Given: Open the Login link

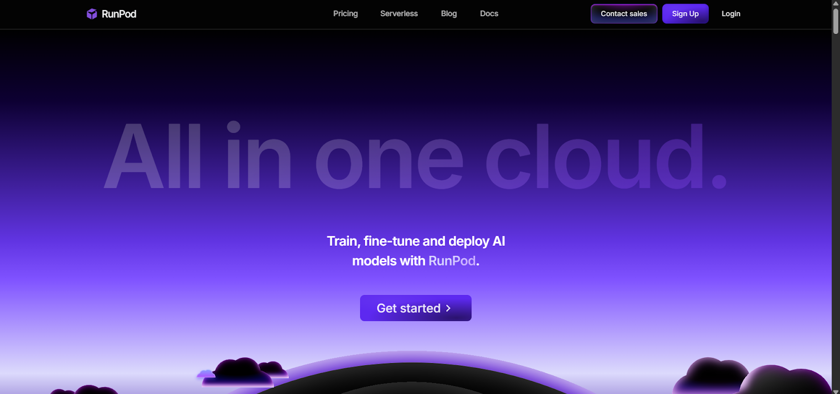Looking at the screenshot, I should (x=731, y=14).
